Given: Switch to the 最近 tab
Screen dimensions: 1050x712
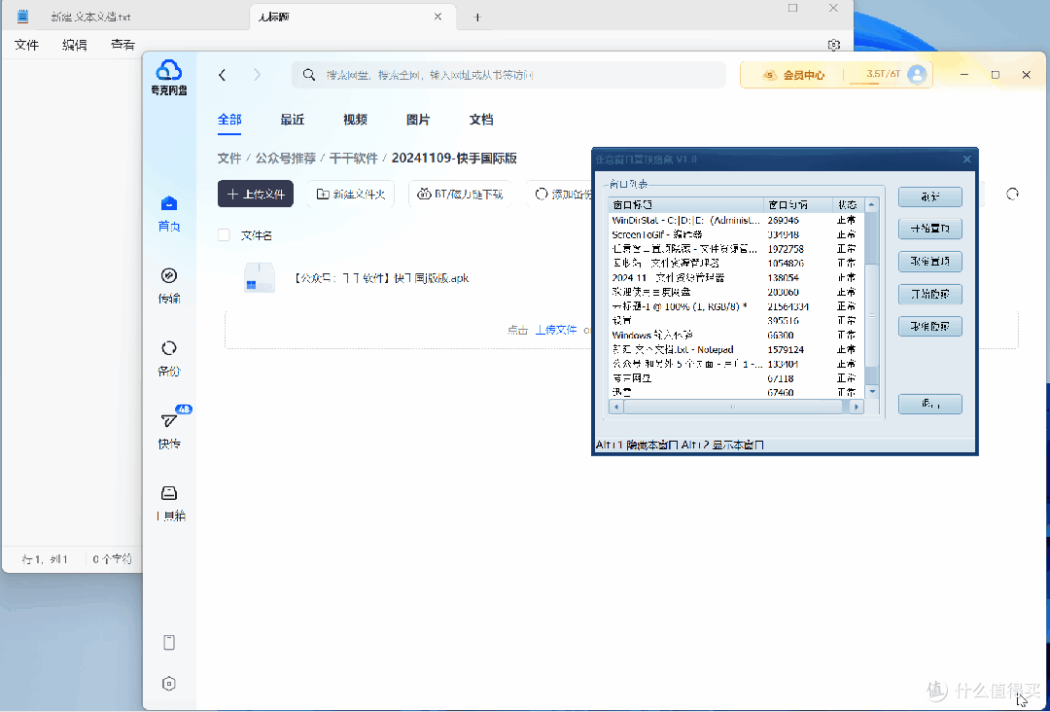Looking at the screenshot, I should click(292, 120).
